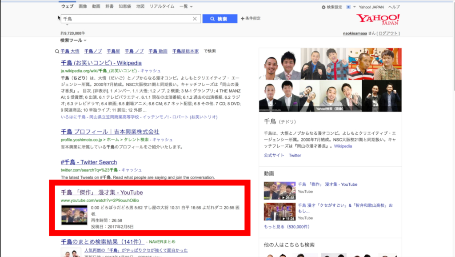Open 公式サイト link in panel

(x=274, y=155)
